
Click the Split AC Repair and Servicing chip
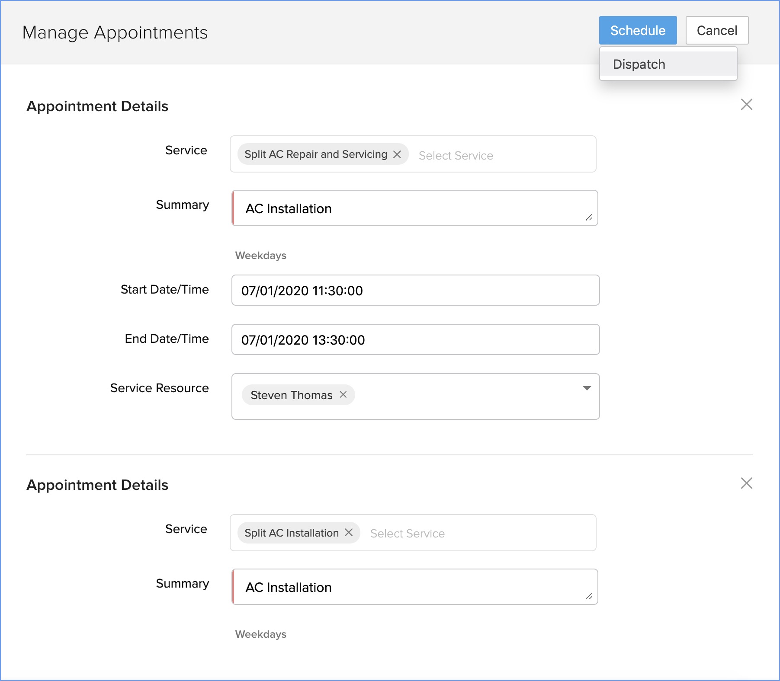[x=315, y=154]
